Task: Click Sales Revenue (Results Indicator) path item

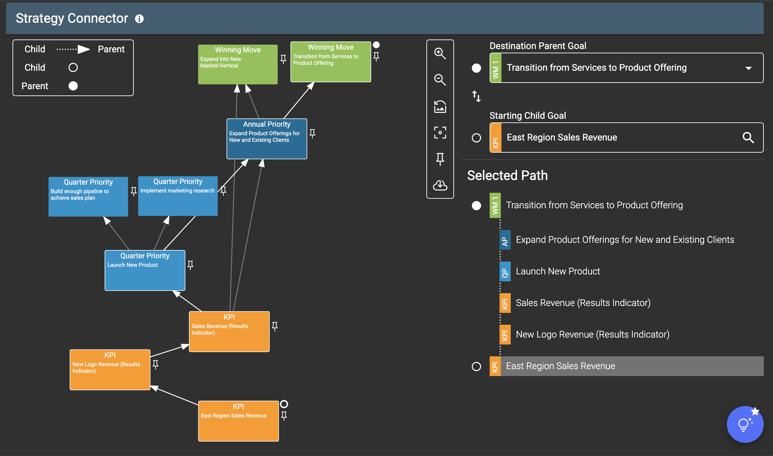Action: click(x=583, y=303)
